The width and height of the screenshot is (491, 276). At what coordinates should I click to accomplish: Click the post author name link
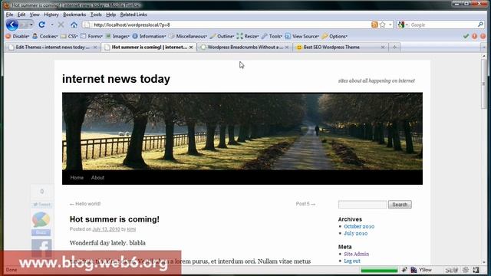(x=131, y=229)
